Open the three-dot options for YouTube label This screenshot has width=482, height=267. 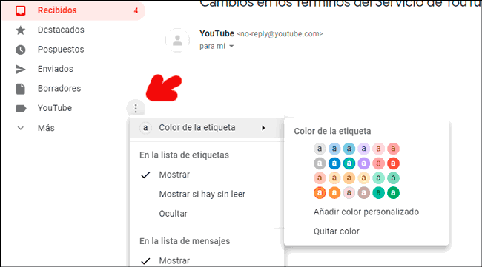click(x=136, y=108)
